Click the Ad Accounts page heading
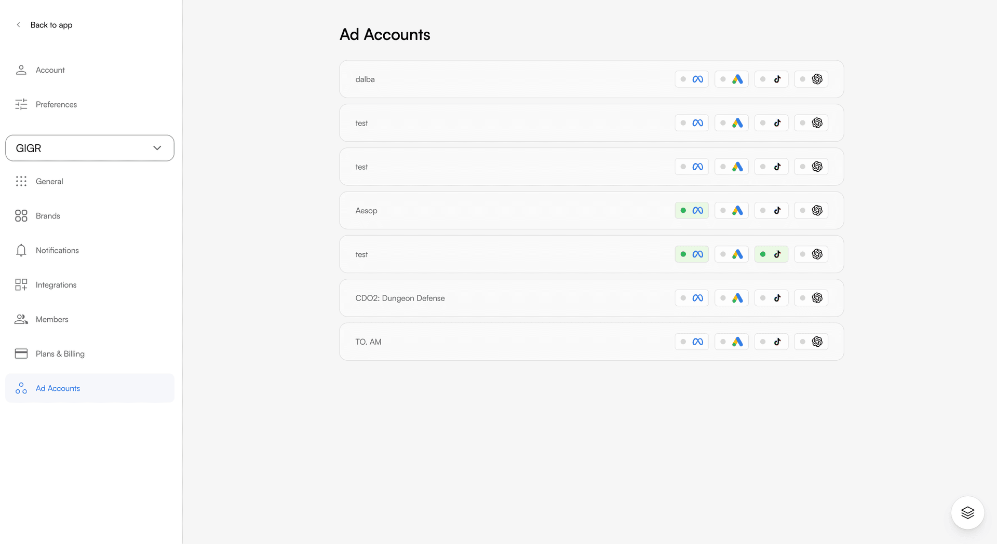Viewport: 997px width, 544px height. pyautogui.click(x=385, y=35)
